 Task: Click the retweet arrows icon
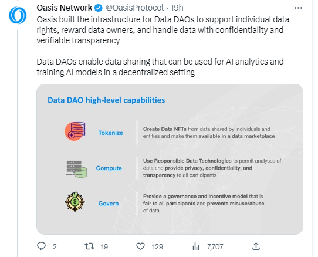coord(89,246)
